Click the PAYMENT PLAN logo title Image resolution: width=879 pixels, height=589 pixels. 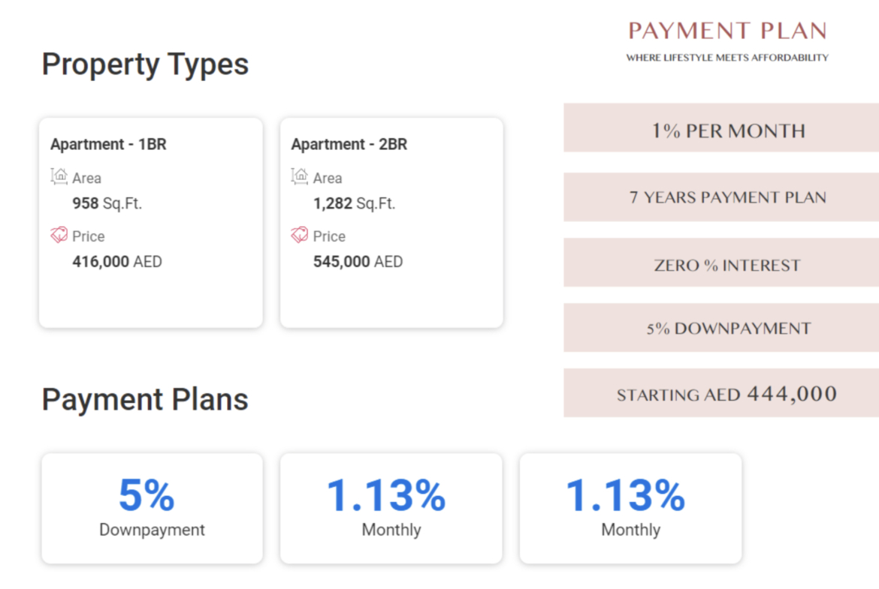[727, 32]
